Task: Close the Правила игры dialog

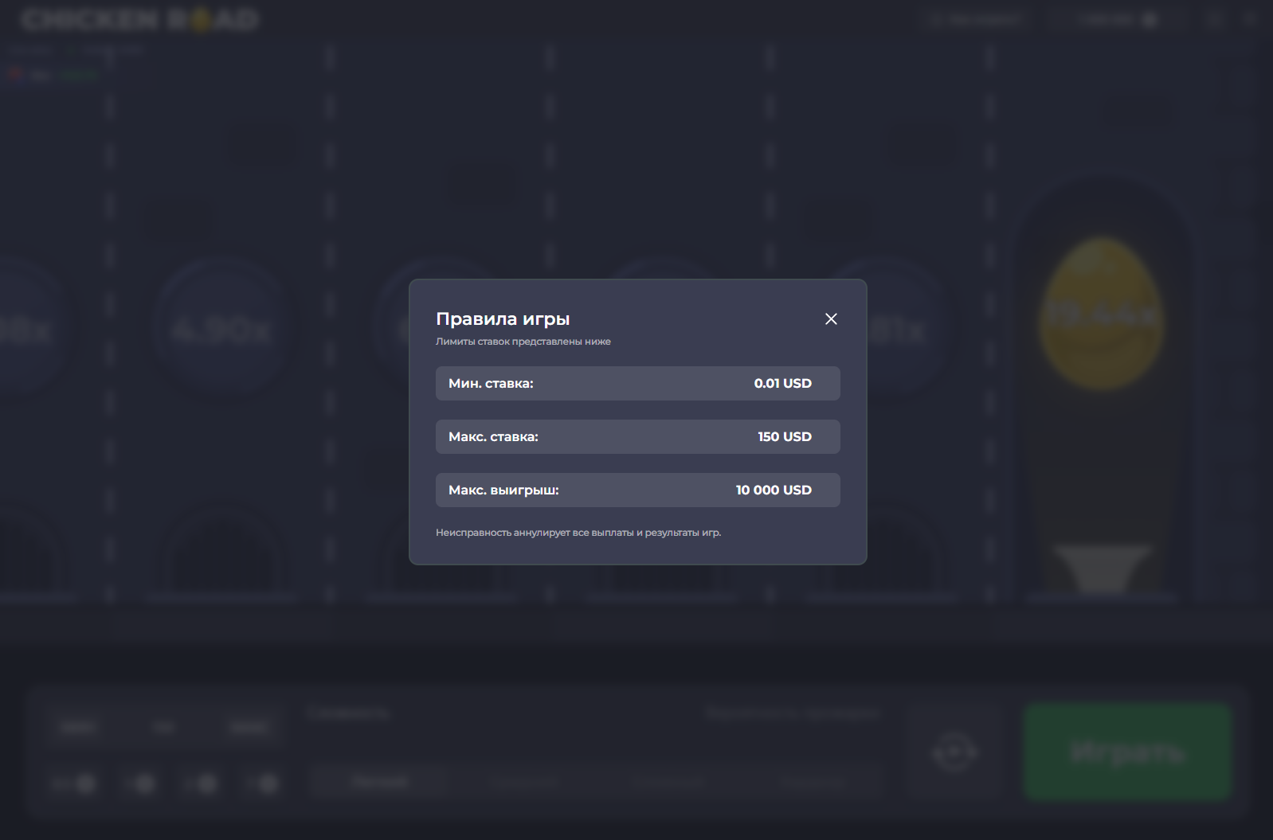Action: [831, 318]
